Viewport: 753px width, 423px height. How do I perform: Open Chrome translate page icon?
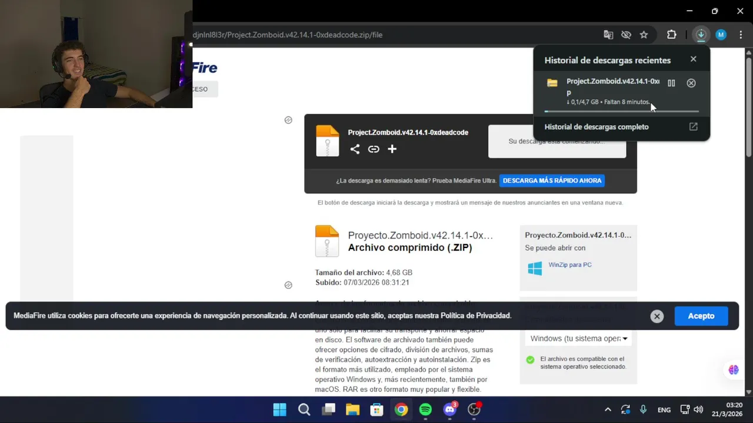pos(608,35)
